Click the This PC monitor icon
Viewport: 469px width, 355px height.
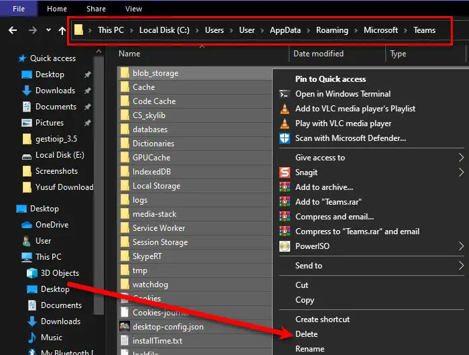click(x=27, y=257)
